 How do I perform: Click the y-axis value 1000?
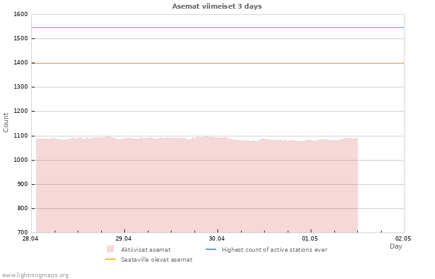pyautogui.click(x=21, y=160)
